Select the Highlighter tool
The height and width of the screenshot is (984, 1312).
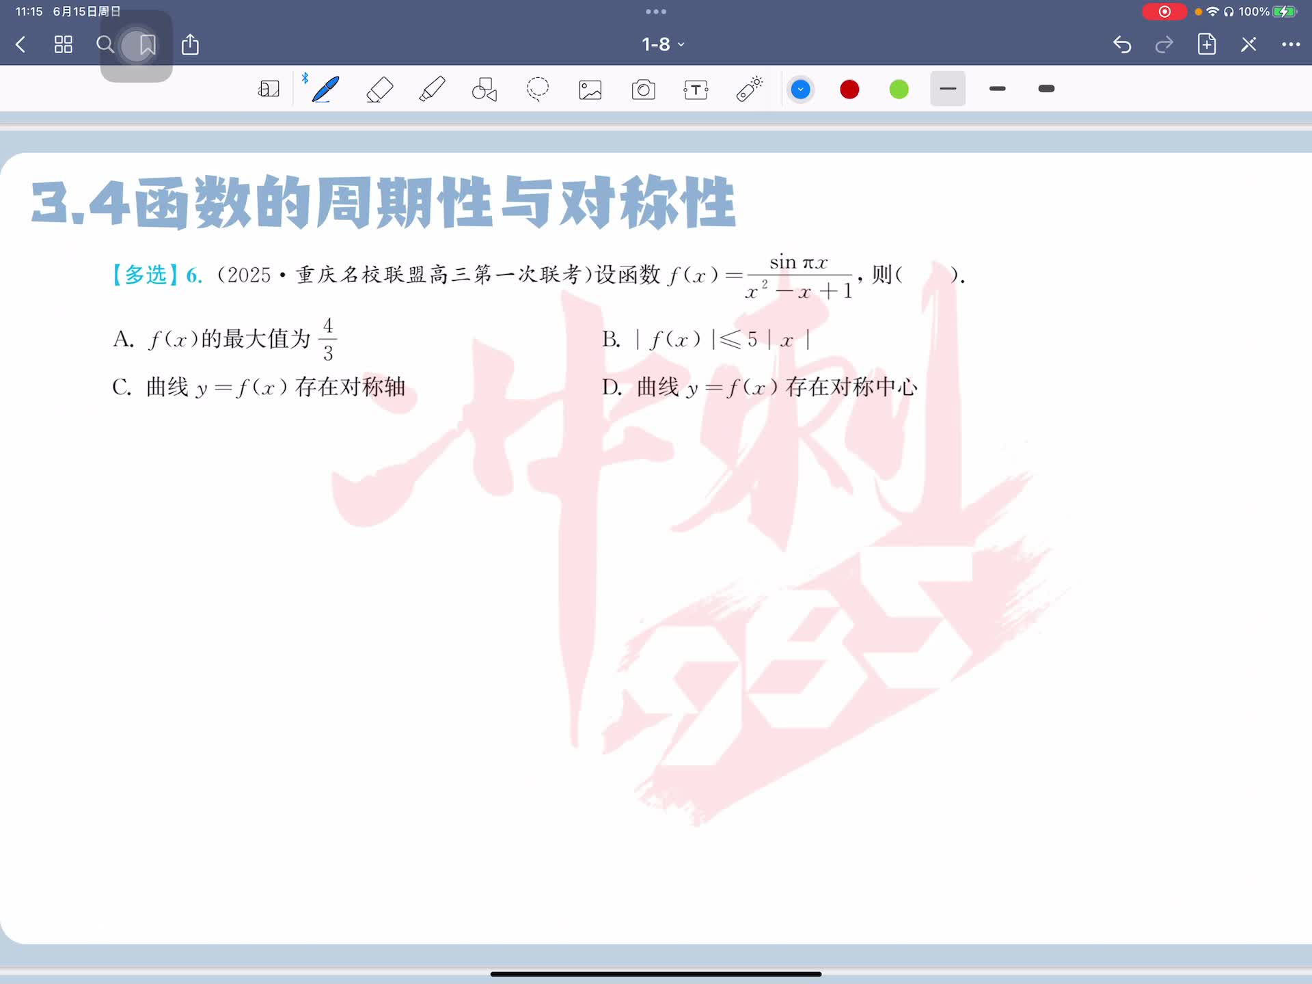432,90
